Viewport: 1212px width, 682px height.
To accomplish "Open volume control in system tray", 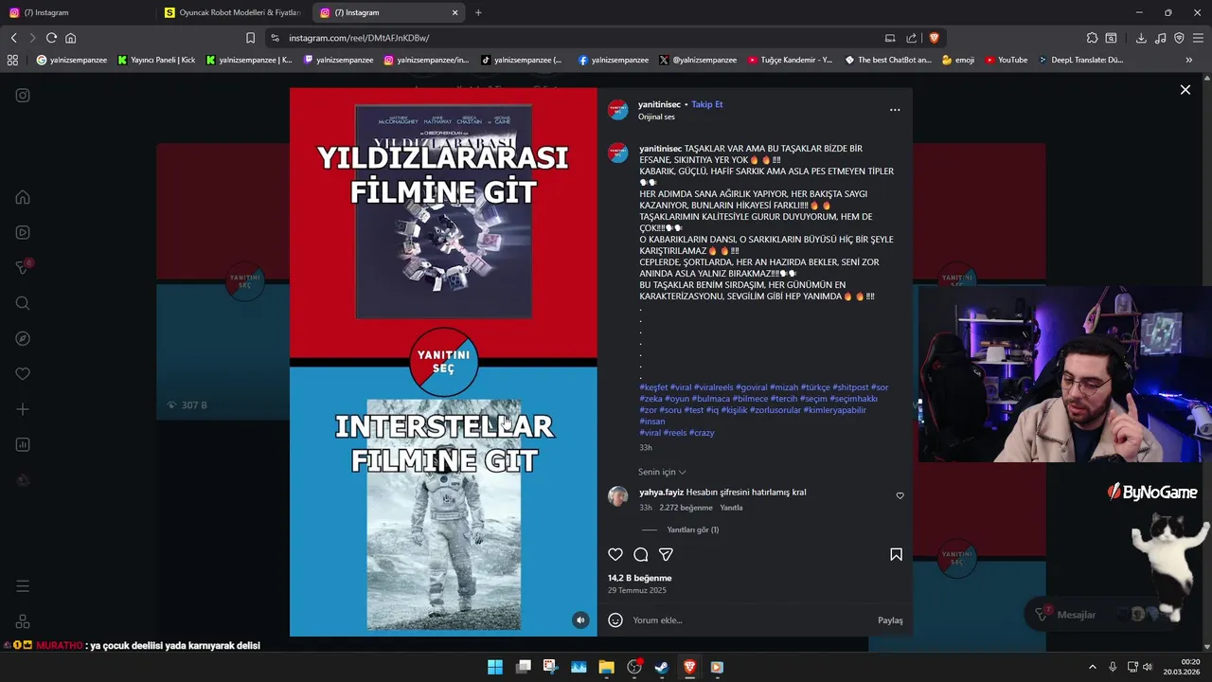I will 1147,667.
